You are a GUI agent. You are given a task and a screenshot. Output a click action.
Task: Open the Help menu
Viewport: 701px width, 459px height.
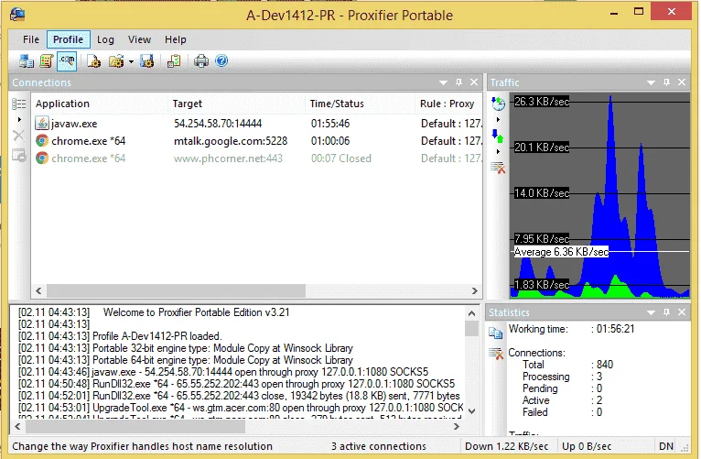point(176,39)
